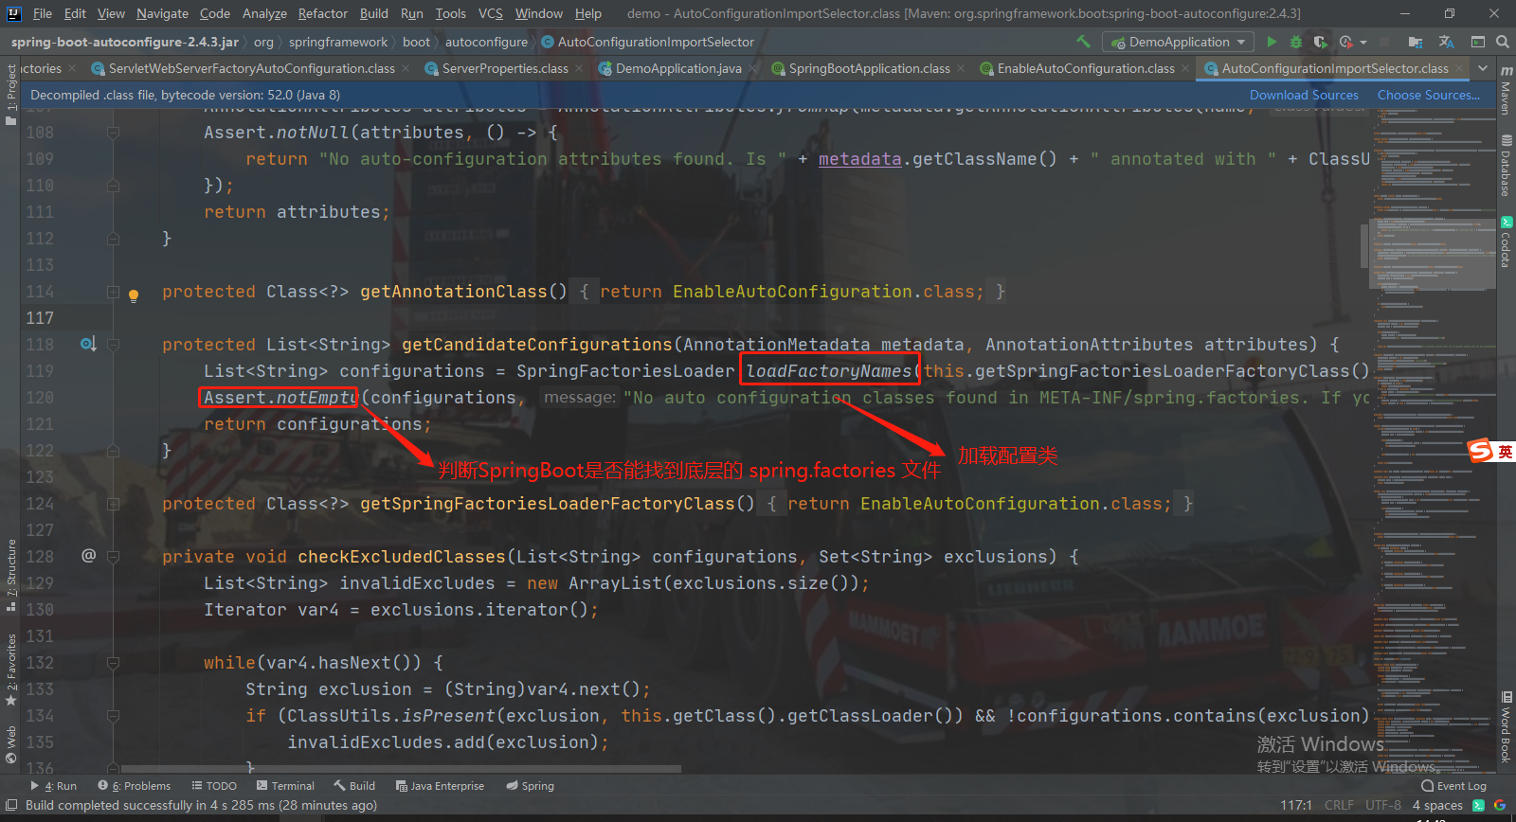The image size is (1516, 822).
Task: Switch to EnableAutoConfiguration.class tab
Action: point(1086,68)
